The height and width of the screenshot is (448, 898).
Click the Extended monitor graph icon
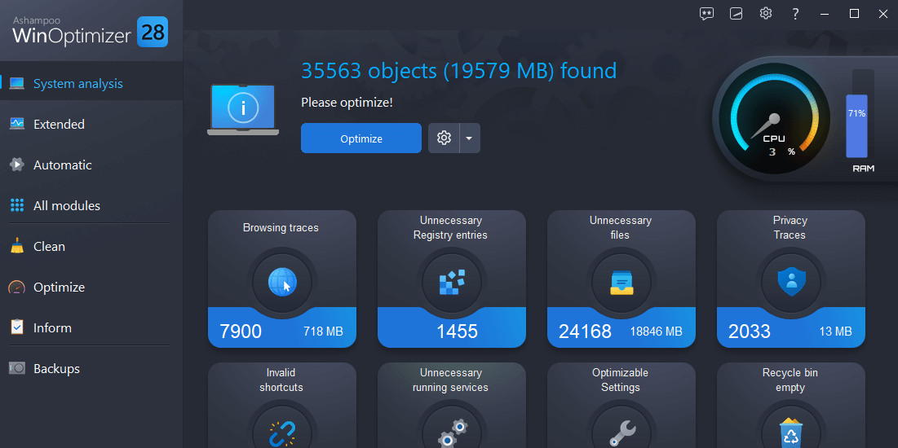point(16,124)
